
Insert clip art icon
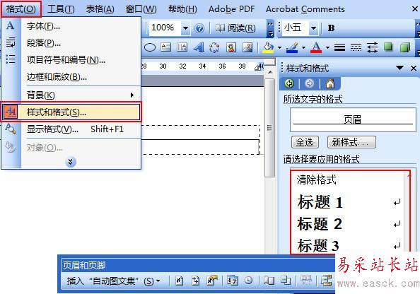point(231,47)
